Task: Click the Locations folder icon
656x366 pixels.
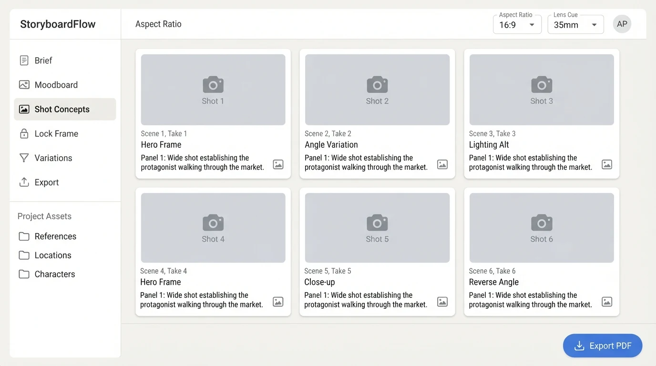Action: pos(24,255)
